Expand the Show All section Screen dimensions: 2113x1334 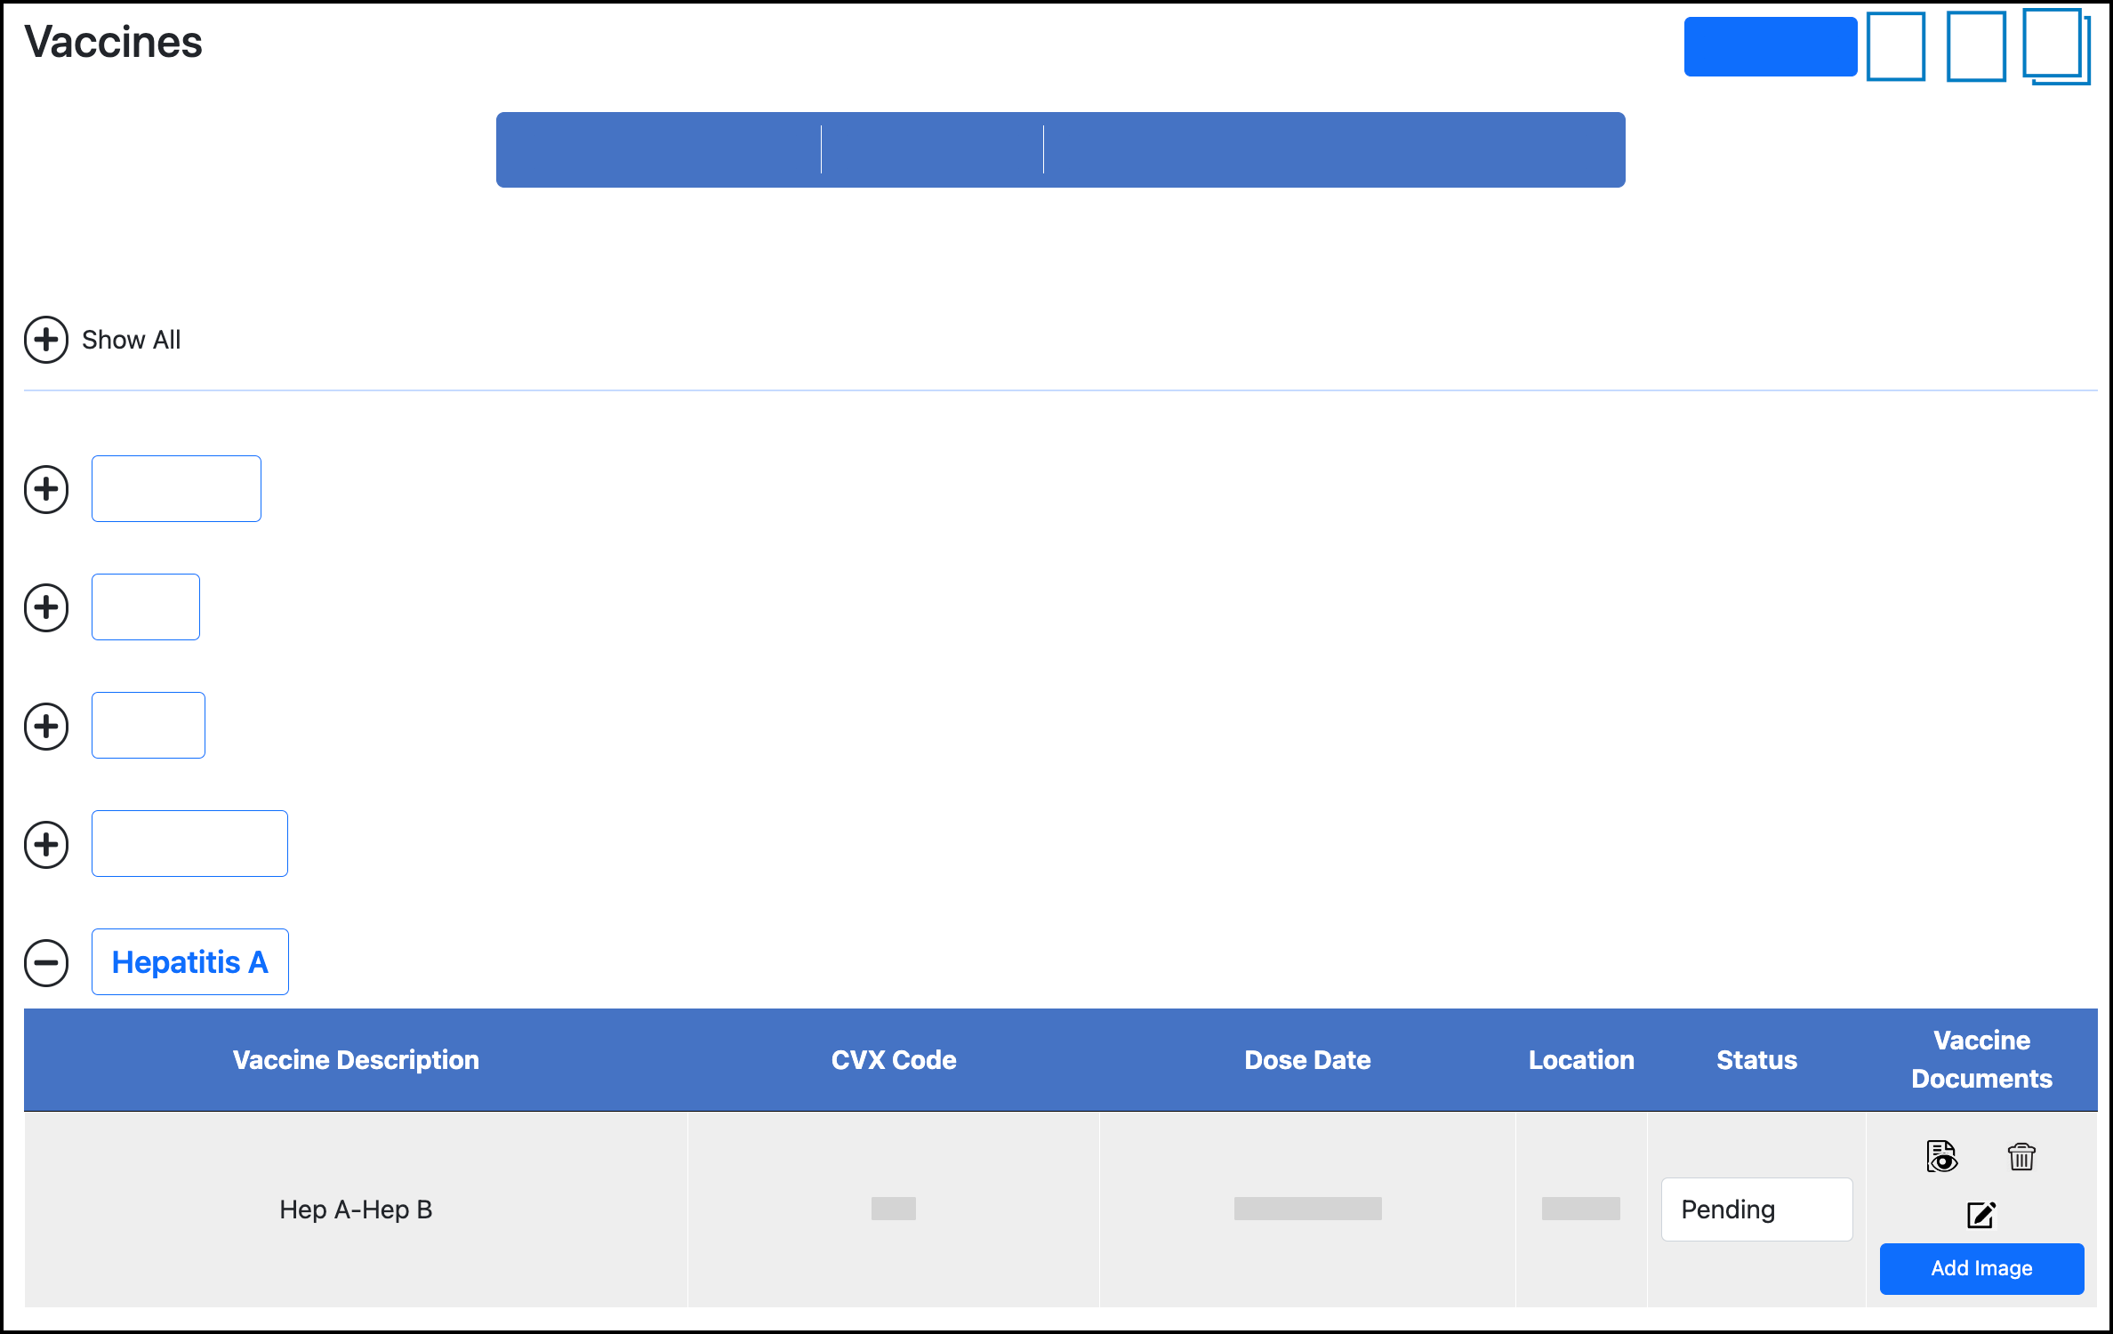pos(46,340)
